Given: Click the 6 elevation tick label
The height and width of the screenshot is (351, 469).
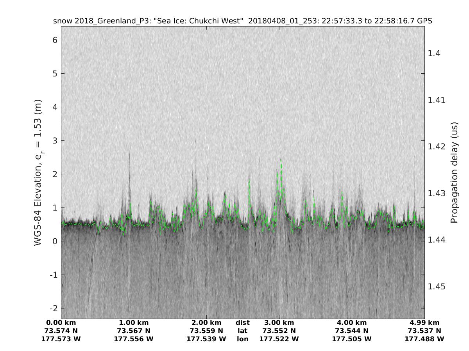Looking at the screenshot, I should pyautogui.click(x=55, y=40).
